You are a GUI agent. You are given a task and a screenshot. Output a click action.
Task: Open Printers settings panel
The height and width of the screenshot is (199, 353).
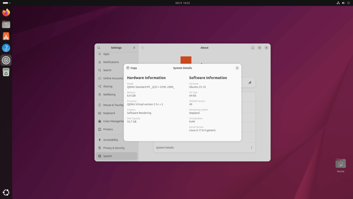pos(110,129)
